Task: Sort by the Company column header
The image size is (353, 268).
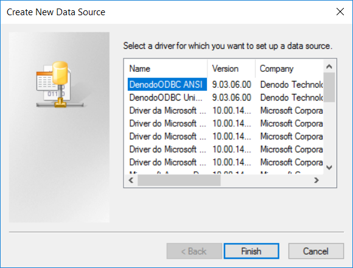Action: [x=290, y=69]
